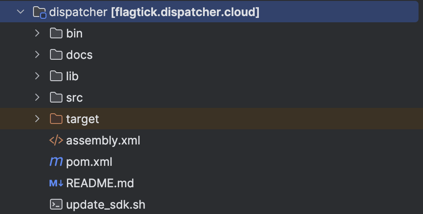423x214 pixels.
Task: Expand the docs folder chevron
Action: pos(37,55)
